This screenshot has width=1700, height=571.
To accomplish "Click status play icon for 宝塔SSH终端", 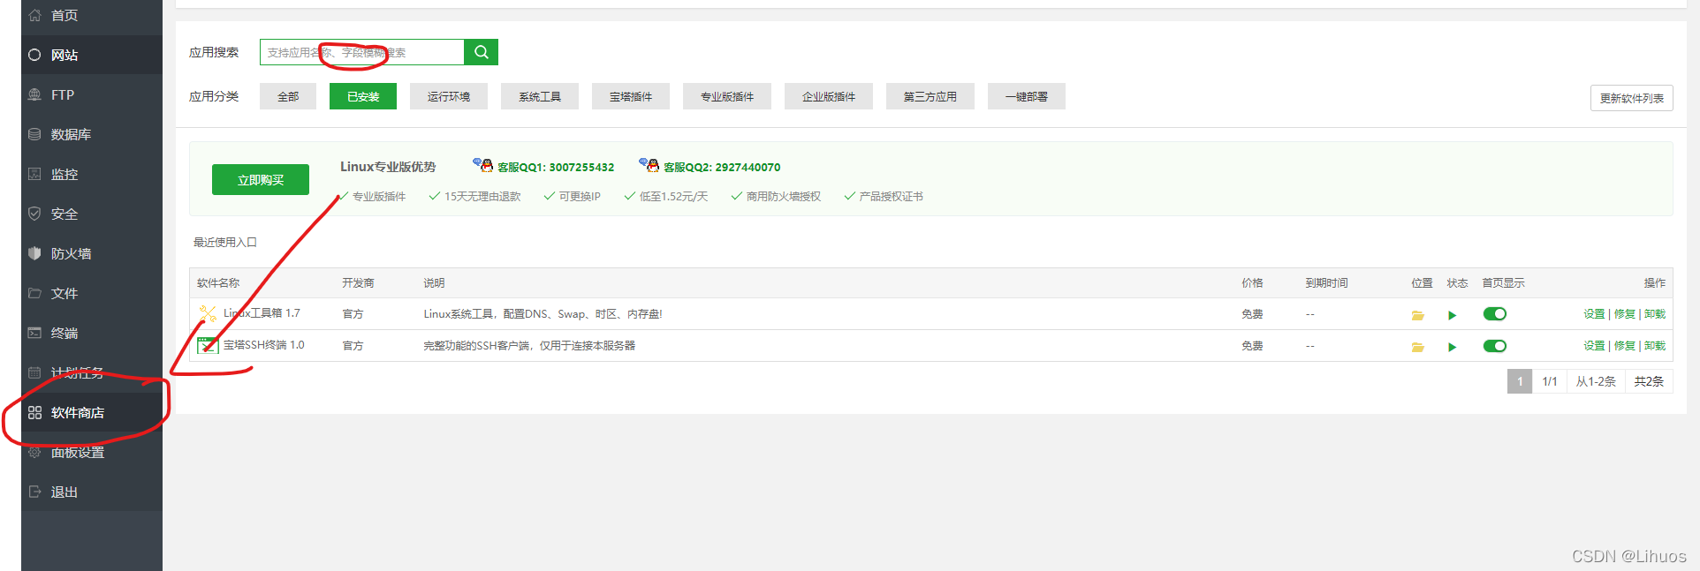I will [1452, 347].
